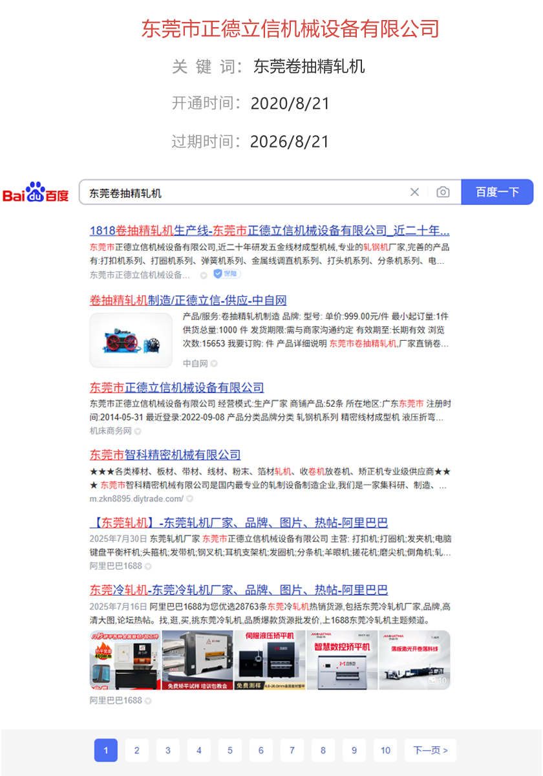Open 东莞市智科精密机械有限公司 result link
Image resolution: width=543 pixels, height=776 pixels.
(x=165, y=455)
